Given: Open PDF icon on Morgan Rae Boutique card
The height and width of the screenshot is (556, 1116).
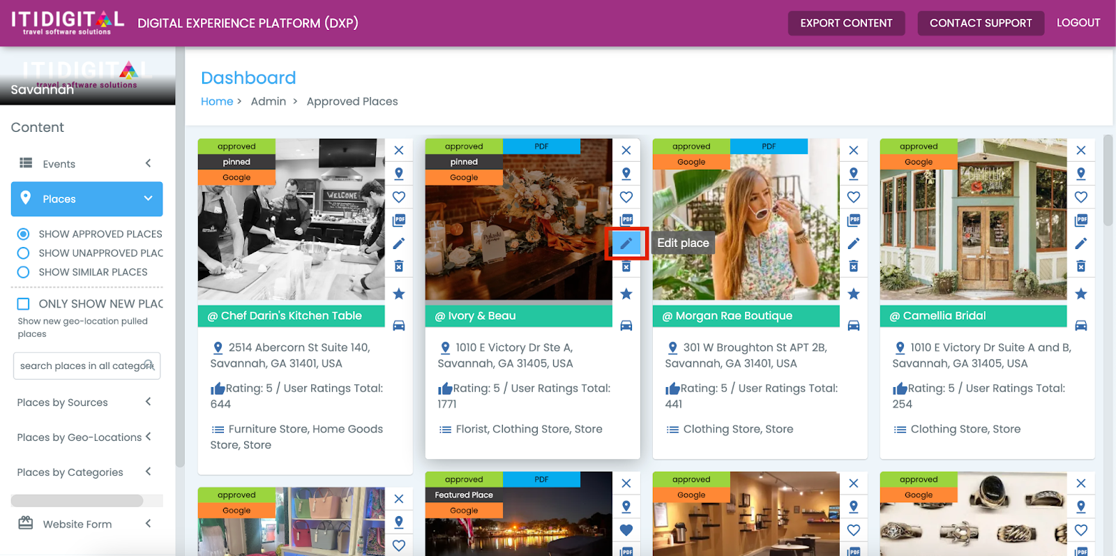Looking at the screenshot, I should tap(854, 220).
